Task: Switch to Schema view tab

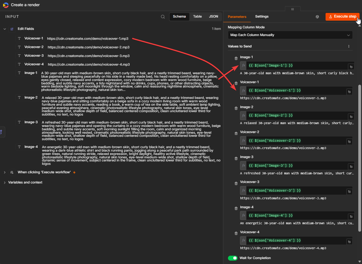Action: point(179,17)
